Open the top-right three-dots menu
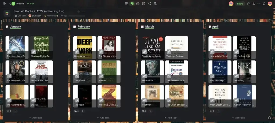275x123 pixels. pos(259,4)
